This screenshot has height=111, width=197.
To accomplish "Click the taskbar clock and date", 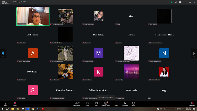I will [188, 109].
